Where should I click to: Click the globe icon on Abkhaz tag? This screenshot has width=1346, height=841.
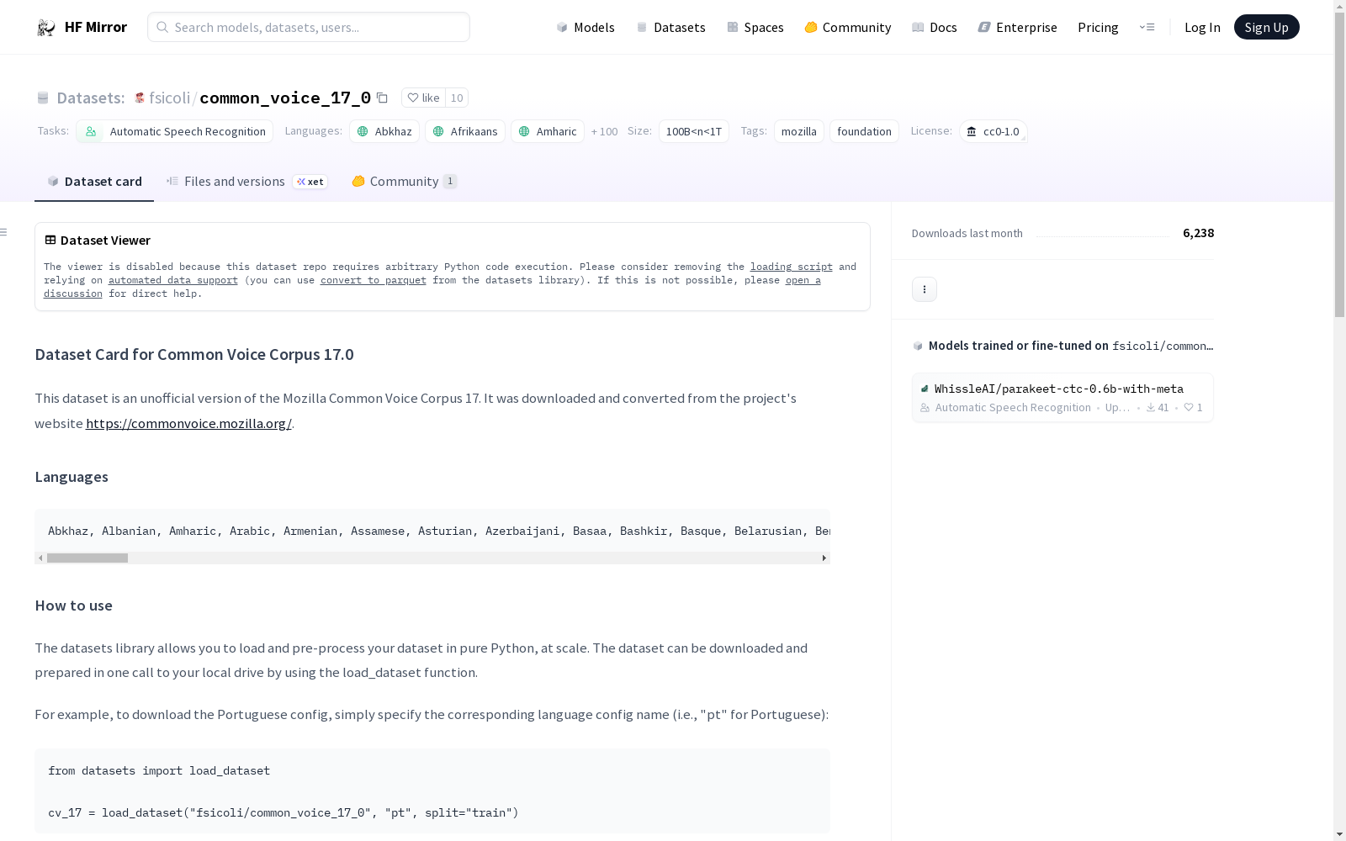click(363, 131)
